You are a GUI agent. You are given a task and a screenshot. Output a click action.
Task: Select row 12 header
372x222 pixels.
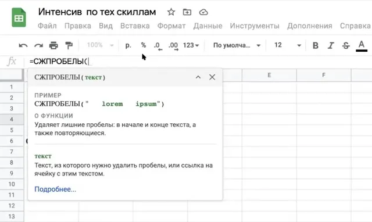(x=12, y=206)
